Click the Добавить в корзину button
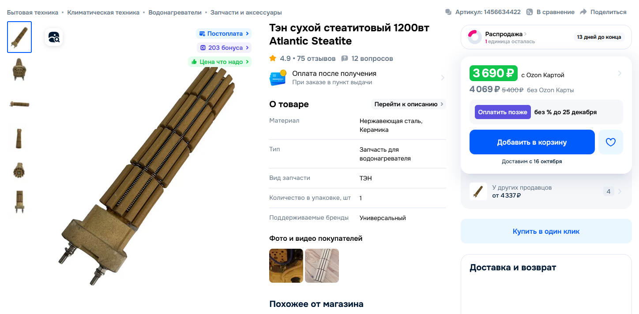This screenshot has height=314, width=639. click(x=532, y=142)
